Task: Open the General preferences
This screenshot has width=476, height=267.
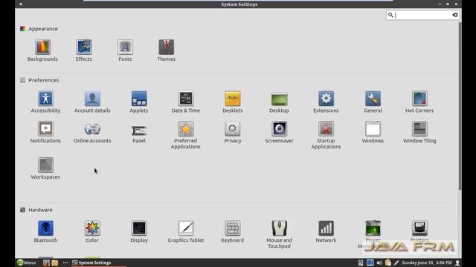Action: coord(373,102)
